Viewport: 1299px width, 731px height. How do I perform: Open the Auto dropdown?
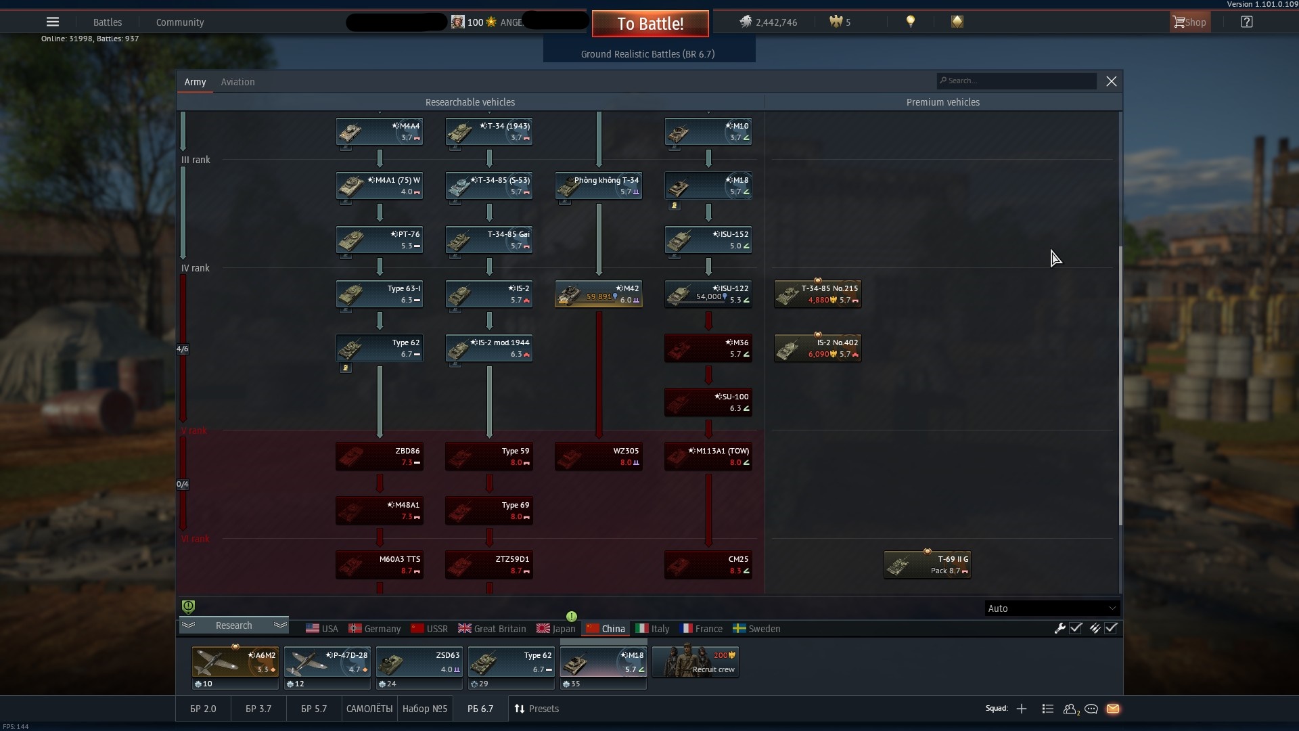point(1051,608)
